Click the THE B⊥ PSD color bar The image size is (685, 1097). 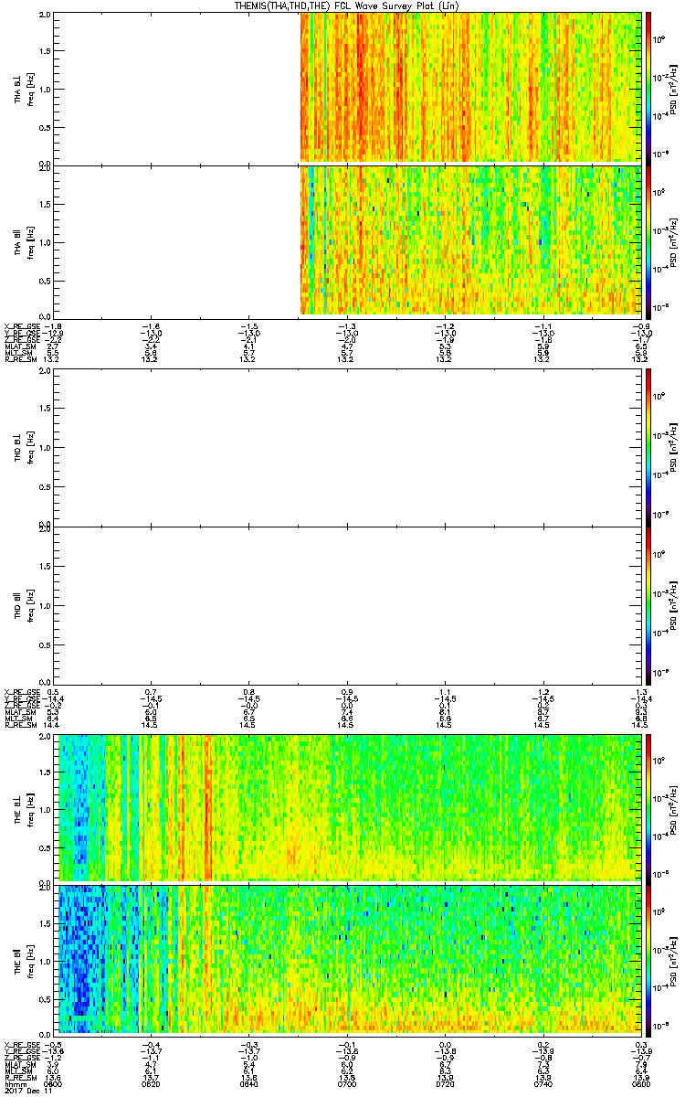(649, 808)
